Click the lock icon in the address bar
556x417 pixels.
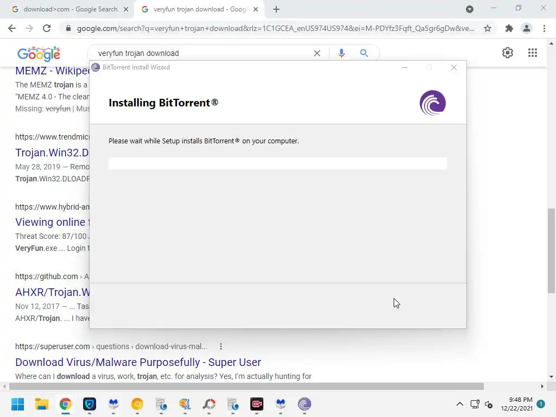[x=68, y=28]
